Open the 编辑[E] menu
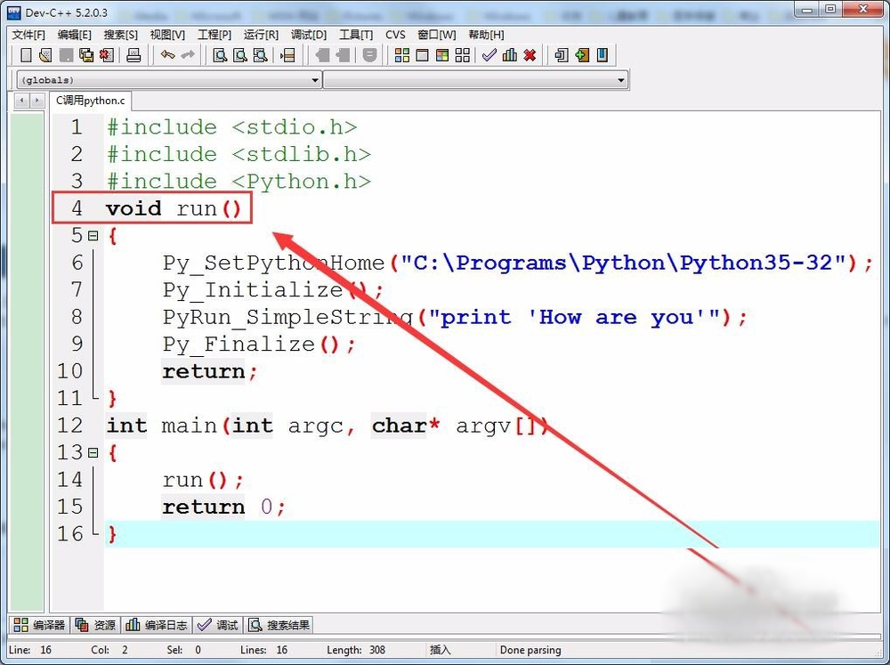 (x=75, y=35)
